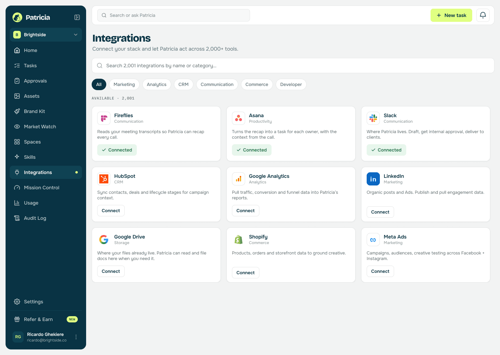Click the AVAILABLE · 2,001 label
This screenshot has width=500, height=355.
113,98
